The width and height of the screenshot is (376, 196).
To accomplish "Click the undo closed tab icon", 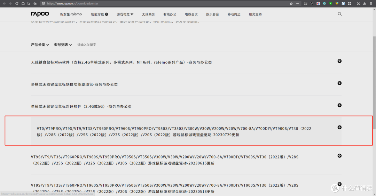I will [x=29, y=3].
